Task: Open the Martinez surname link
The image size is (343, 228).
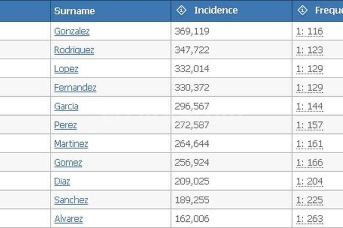Action: pyautogui.click(x=71, y=144)
